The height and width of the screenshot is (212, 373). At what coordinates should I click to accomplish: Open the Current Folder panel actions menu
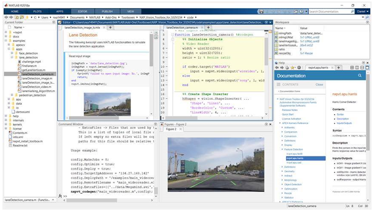coord(54,22)
